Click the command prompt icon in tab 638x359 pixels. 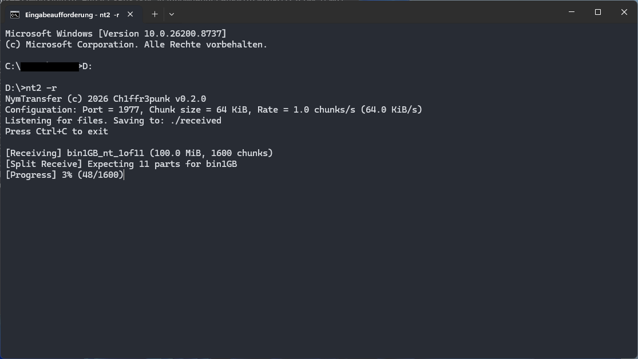pos(15,15)
